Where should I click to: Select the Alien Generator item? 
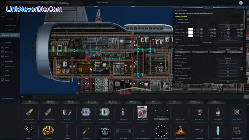click(x=105, y=132)
